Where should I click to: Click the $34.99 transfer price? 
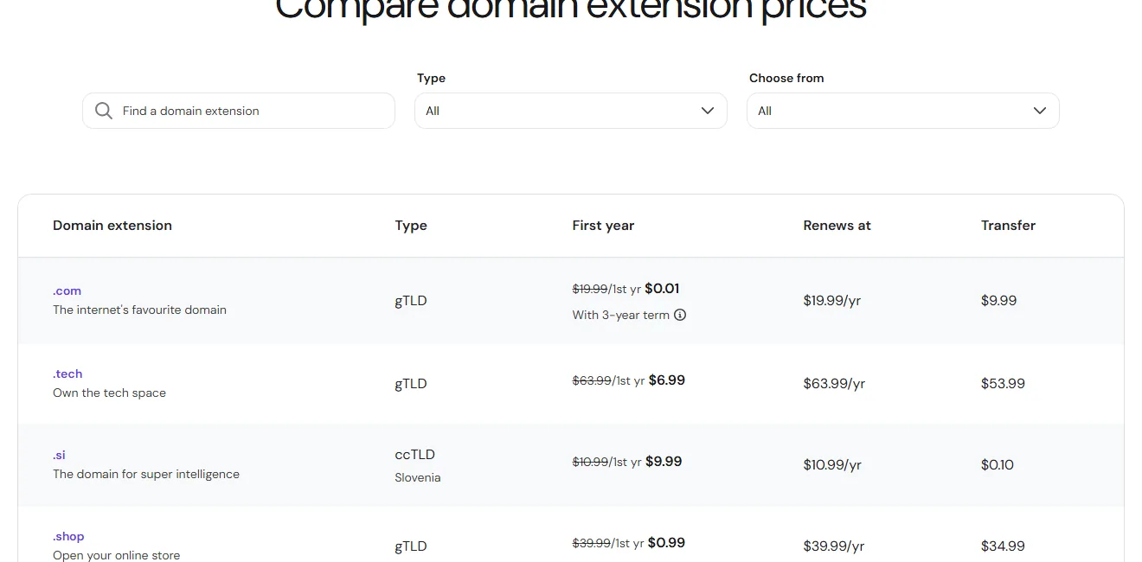click(1003, 546)
